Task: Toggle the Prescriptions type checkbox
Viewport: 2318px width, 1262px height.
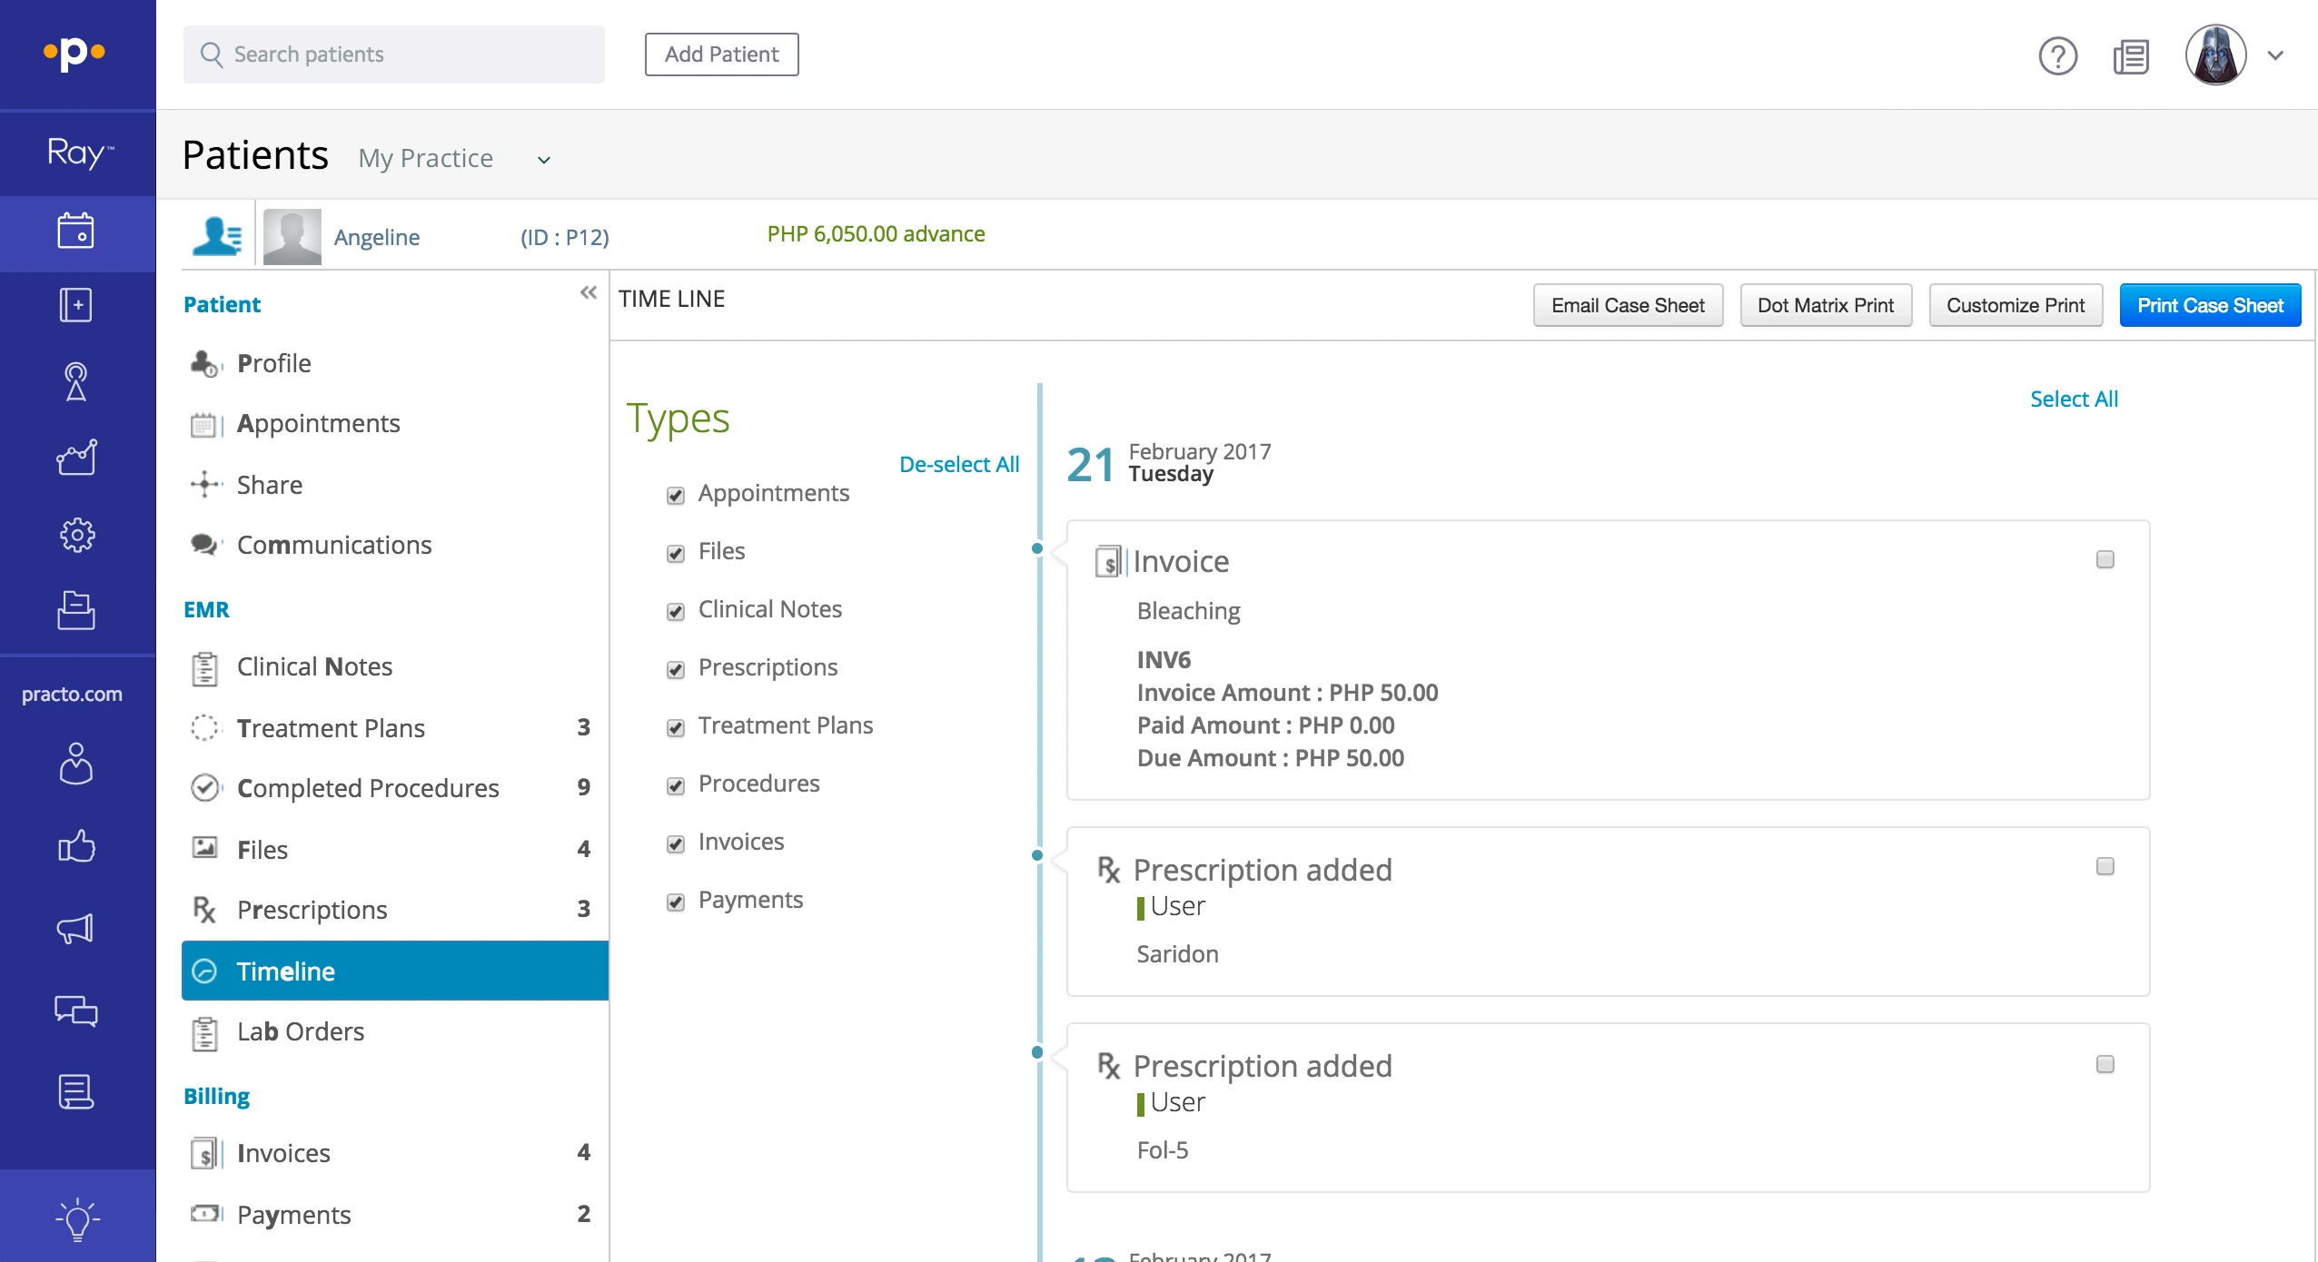Action: tap(676, 669)
